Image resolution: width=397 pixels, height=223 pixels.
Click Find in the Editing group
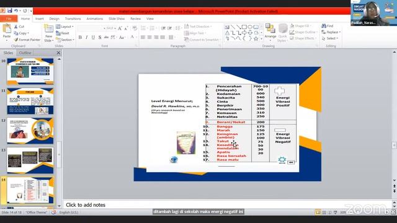pyautogui.click(x=328, y=26)
